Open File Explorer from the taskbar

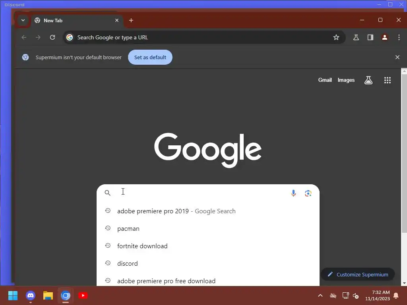click(48, 295)
